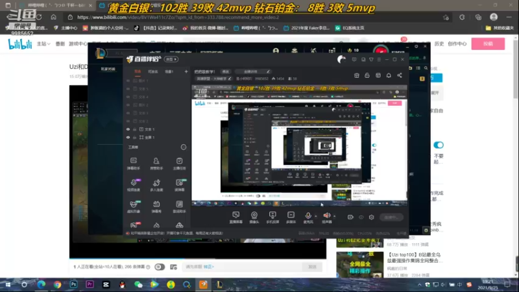Collapse the 工具箱 toolbox section

(x=184, y=147)
